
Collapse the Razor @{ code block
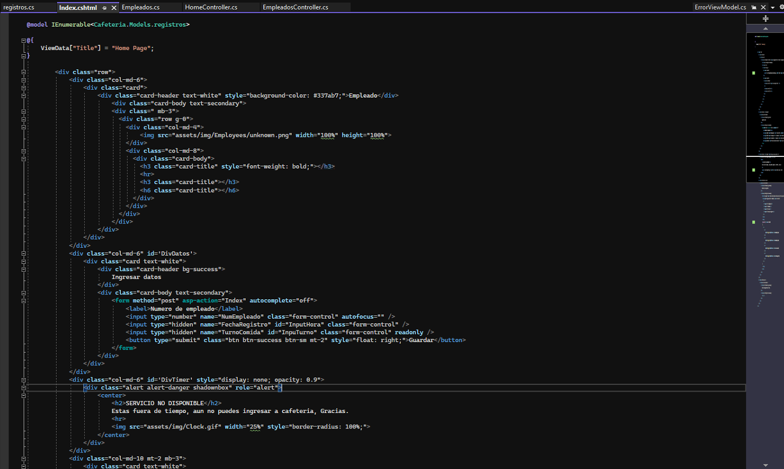tap(24, 40)
